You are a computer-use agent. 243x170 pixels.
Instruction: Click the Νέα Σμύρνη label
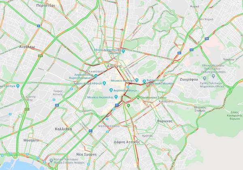86,154
